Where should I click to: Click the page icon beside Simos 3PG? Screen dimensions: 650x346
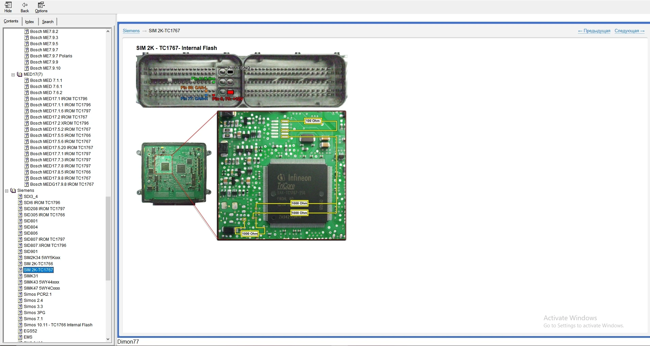tap(20, 313)
